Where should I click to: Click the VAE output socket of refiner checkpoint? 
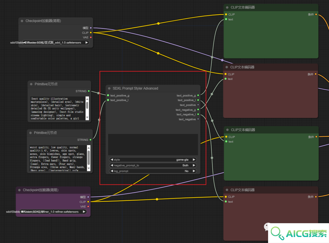point(88,206)
